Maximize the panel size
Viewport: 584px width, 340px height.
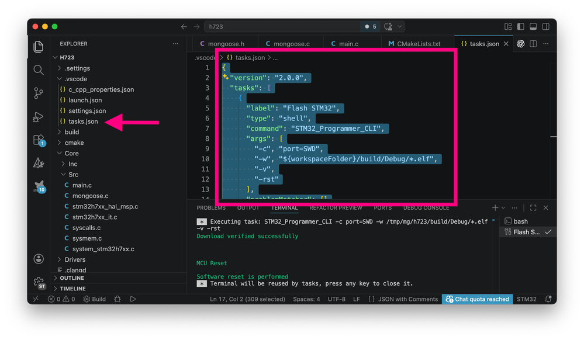click(x=533, y=208)
